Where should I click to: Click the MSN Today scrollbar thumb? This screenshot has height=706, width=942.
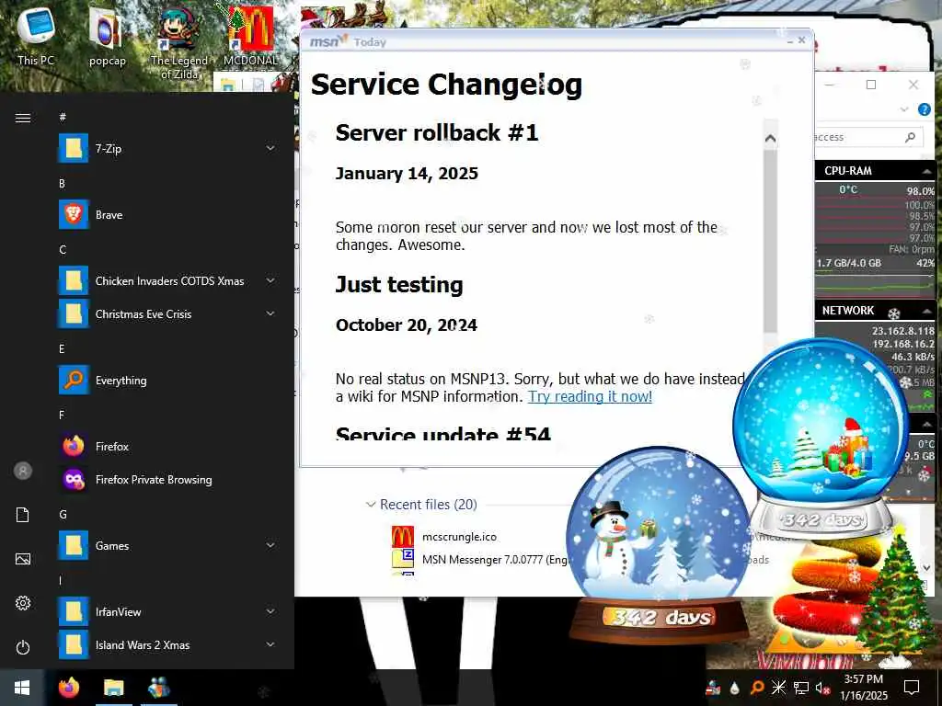pyautogui.click(x=770, y=241)
